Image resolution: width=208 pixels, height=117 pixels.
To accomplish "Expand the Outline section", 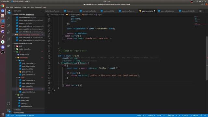I will tap(17, 110).
